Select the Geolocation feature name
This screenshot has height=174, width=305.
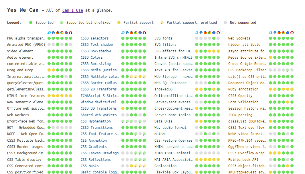coord(165,166)
